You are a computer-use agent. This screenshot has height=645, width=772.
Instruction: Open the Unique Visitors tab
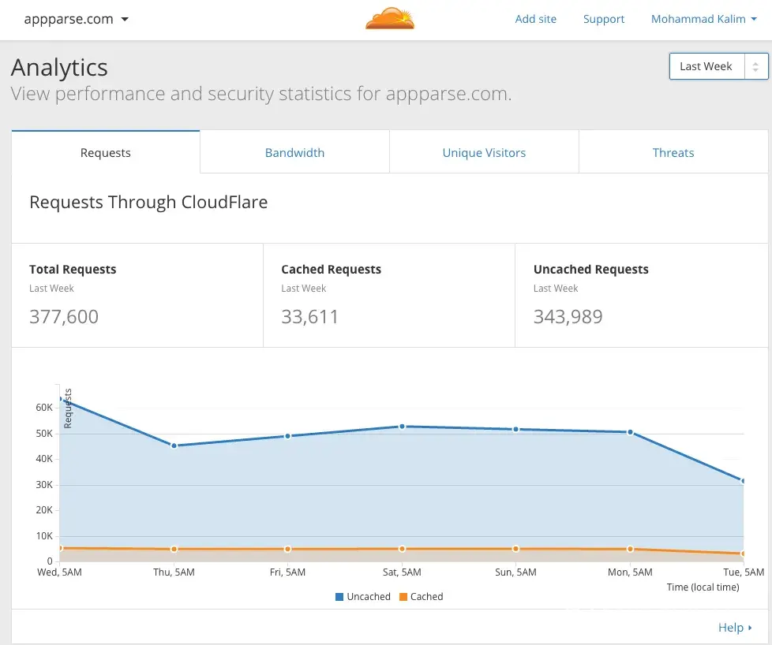pos(484,153)
